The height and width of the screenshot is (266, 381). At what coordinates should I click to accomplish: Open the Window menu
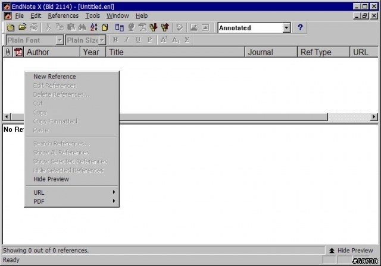[x=118, y=16]
